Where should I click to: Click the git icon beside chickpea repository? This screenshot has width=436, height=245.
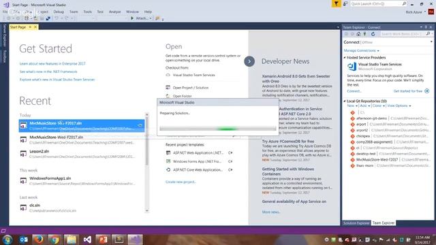pyautogui.click(x=353, y=136)
